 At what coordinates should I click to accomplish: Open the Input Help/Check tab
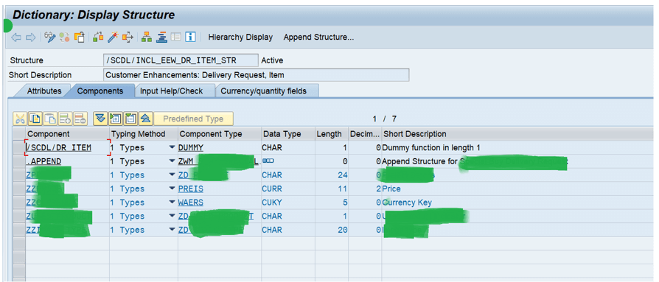172,91
